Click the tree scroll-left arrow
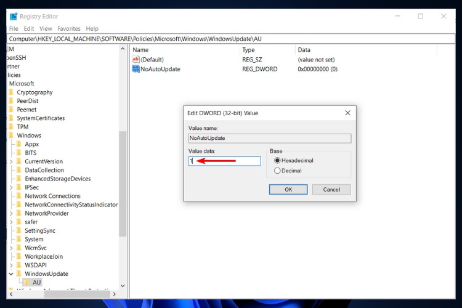The image size is (462, 308). (x=11, y=294)
